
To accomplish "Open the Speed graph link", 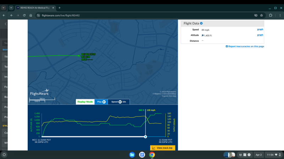I will 260,29.
